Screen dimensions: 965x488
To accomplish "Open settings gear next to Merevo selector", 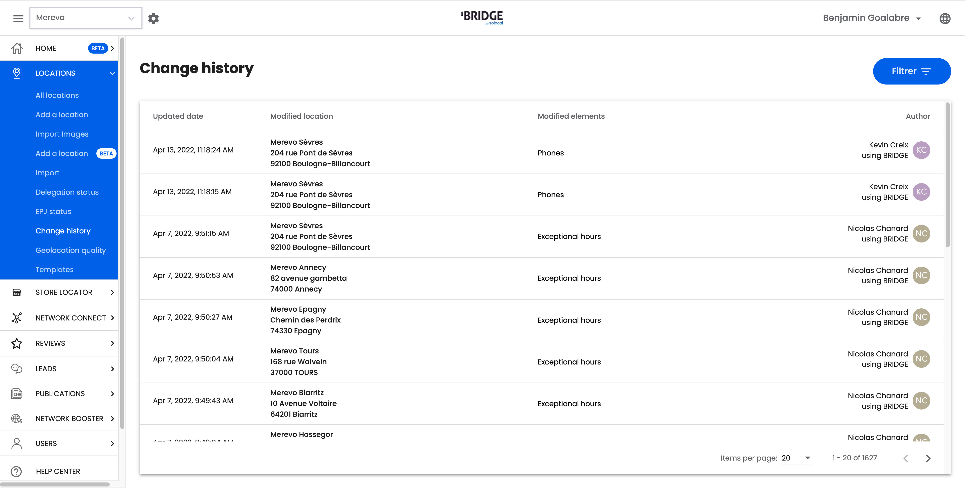I will point(153,18).
